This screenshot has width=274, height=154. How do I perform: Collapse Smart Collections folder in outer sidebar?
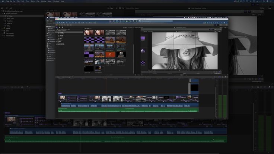coord(2,13)
